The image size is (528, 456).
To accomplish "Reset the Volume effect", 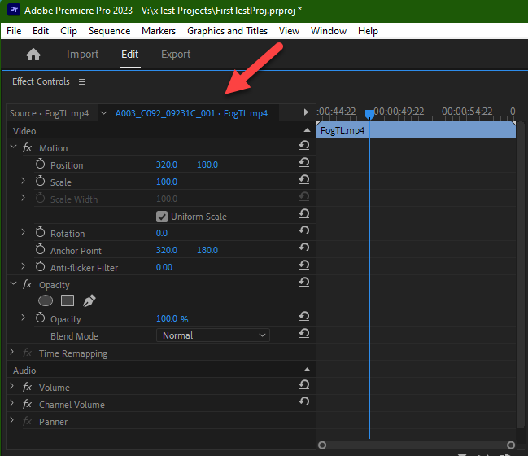I will 304,385.
